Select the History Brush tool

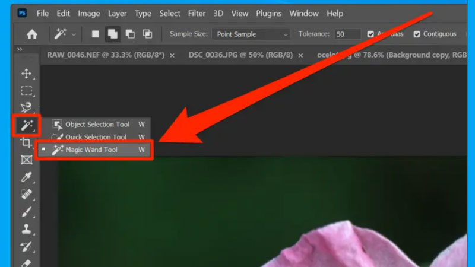pyautogui.click(x=27, y=247)
